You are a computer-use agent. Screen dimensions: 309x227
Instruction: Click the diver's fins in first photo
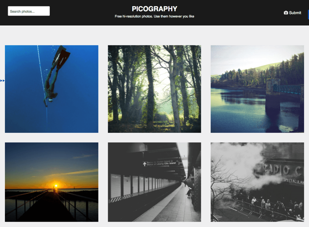point(61,57)
